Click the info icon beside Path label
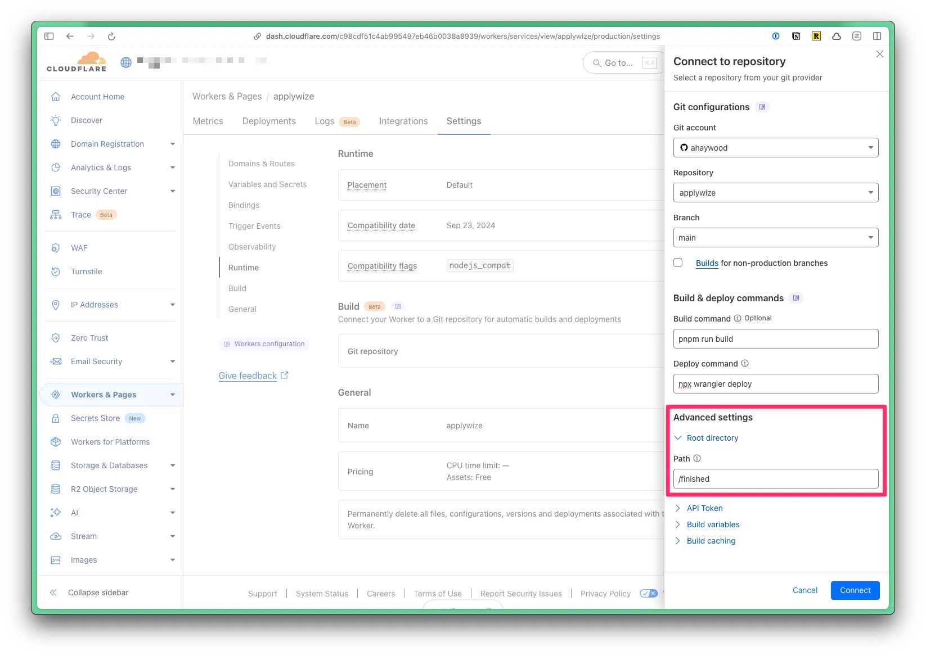Viewport: 926px width, 656px height. [x=697, y=458]
